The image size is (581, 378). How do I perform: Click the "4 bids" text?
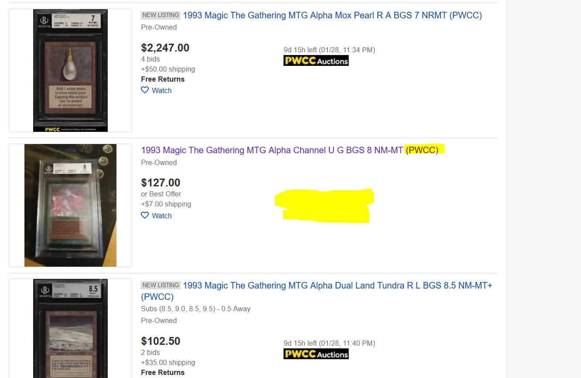[150, 59]
